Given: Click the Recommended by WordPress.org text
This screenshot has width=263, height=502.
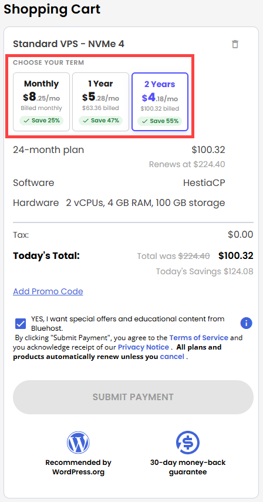Looking at the screenshot, I should click(78, 467).
